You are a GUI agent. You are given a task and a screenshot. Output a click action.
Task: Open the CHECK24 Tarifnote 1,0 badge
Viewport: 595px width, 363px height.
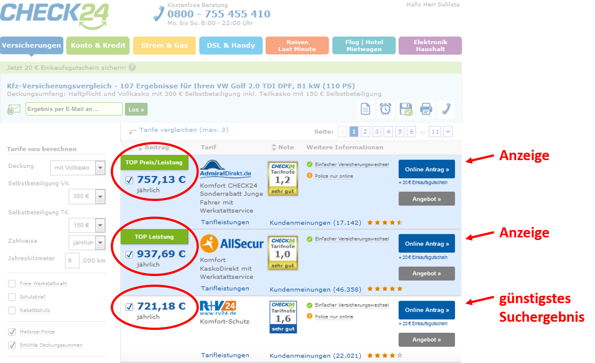point(283,253)
